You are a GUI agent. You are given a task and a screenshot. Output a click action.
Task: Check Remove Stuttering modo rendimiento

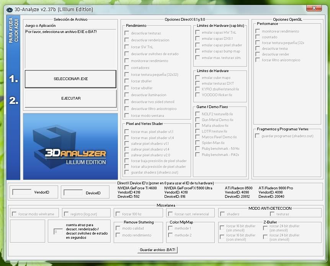tap(118, 235)
